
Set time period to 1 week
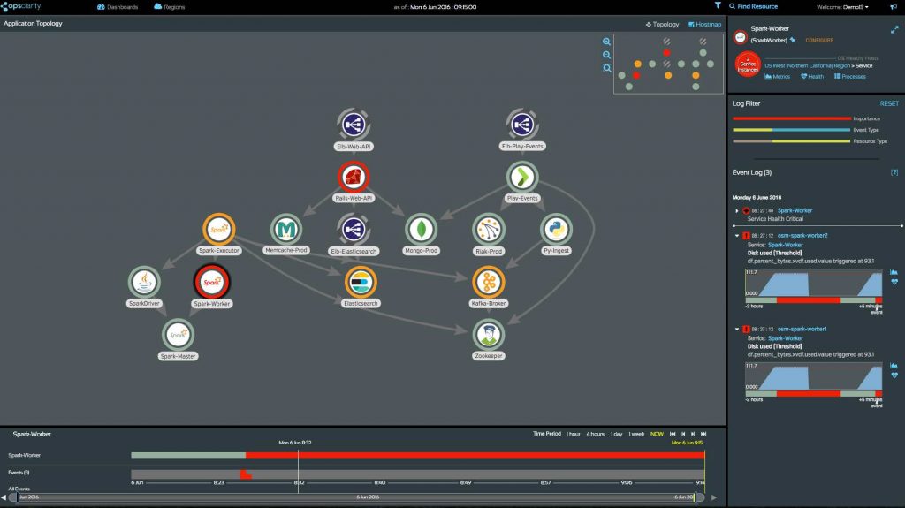(x=636, y=434)
